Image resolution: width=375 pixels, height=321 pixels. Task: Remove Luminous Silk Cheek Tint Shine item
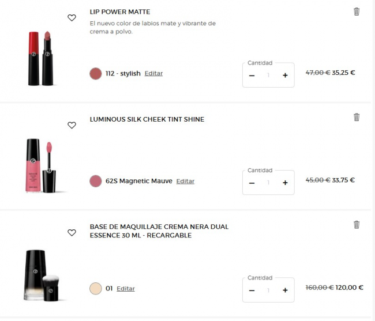click(357, 117)
